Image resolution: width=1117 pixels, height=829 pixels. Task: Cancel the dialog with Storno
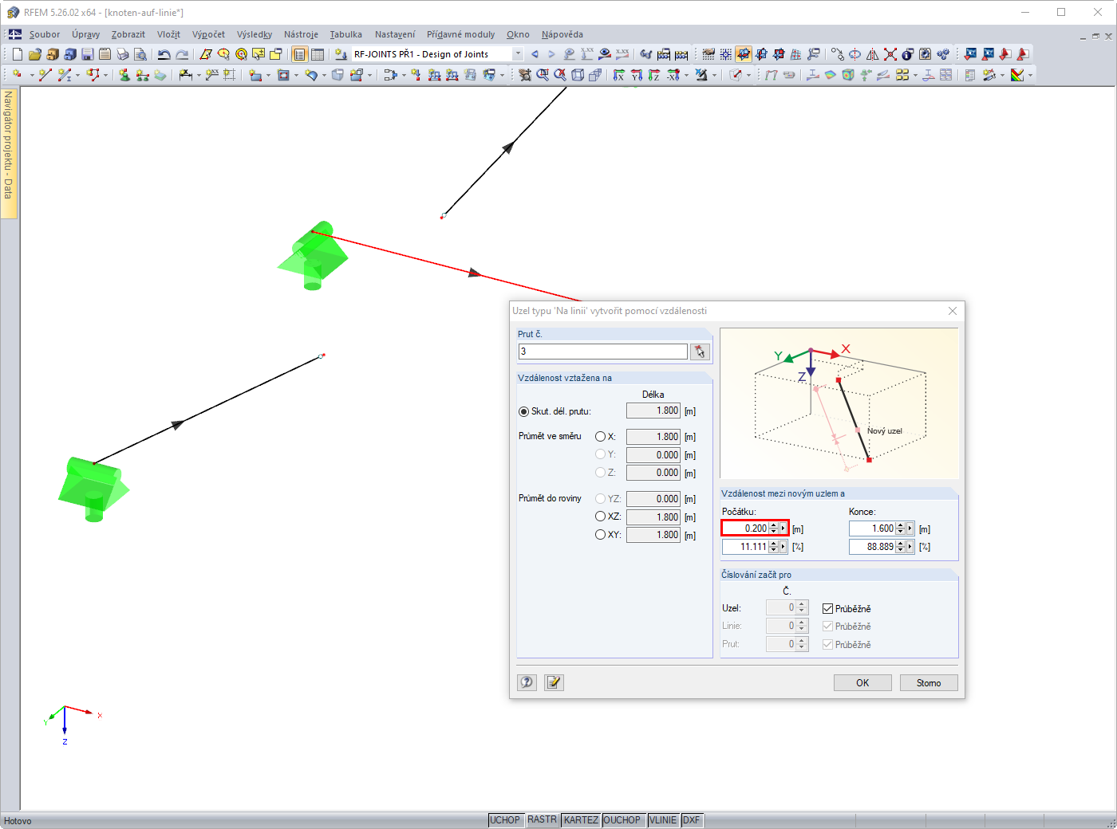point(929,683)
